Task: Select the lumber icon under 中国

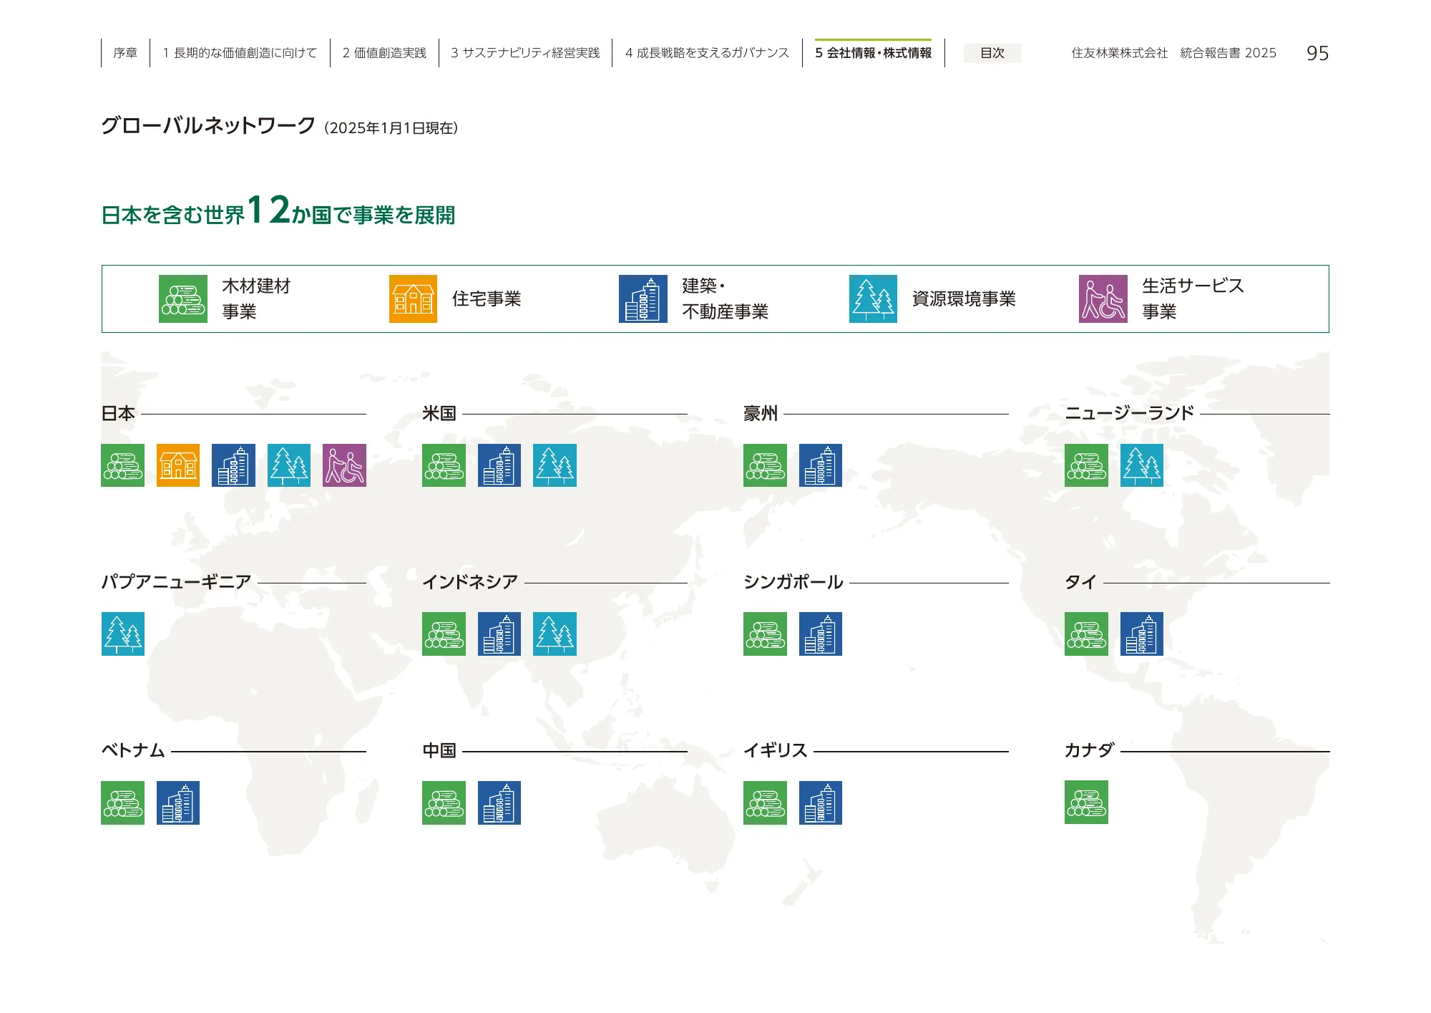Action: pos(444,802)
